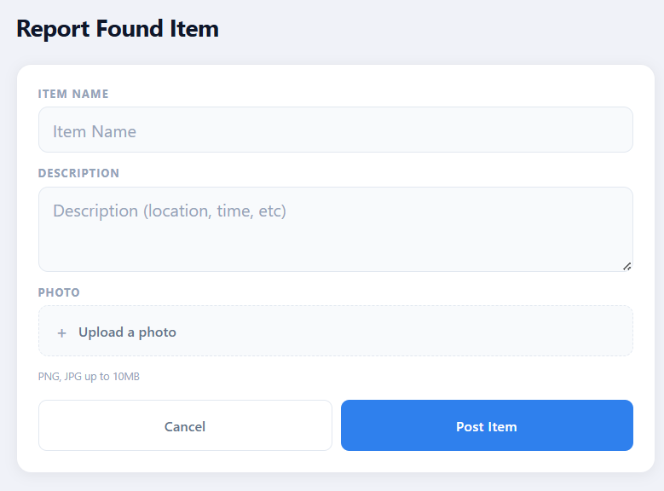664x491 pixels.
Task: Click the 'Post Item' button text
Action: click(486, 426)
